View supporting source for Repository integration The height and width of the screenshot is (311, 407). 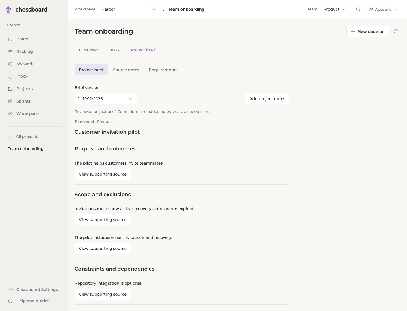coord(103,294)
